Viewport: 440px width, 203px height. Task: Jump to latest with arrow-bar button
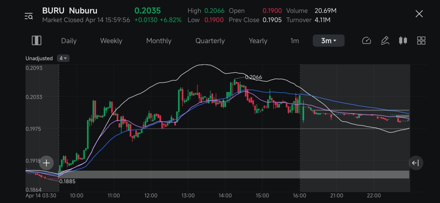[x=416, y=163]
